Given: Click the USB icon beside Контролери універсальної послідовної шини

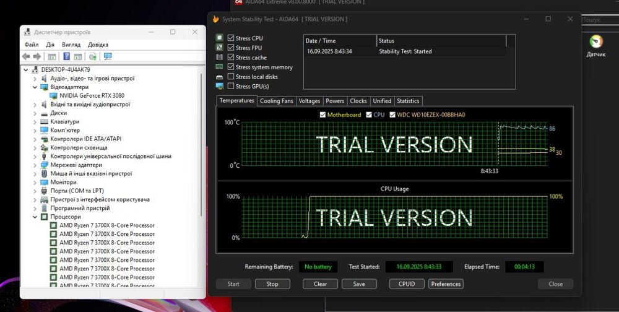Looking at the screenshot, I should [44, 156].
